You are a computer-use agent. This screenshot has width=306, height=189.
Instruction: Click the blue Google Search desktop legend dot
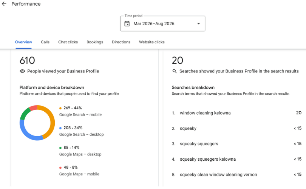click(x=60, y=128)
